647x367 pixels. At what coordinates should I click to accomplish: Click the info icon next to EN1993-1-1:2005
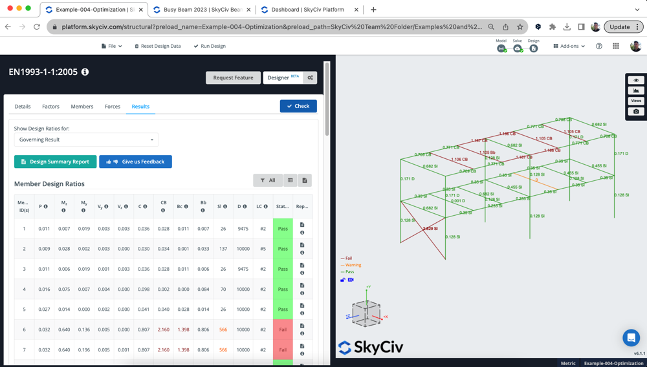tap(85, 72)
